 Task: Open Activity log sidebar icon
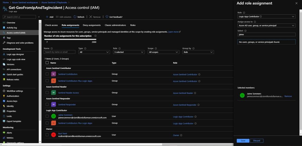point(4,28)
